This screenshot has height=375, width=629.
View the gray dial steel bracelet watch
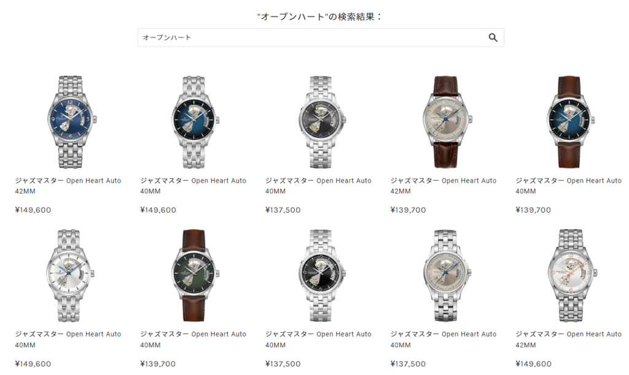[321, 122]
